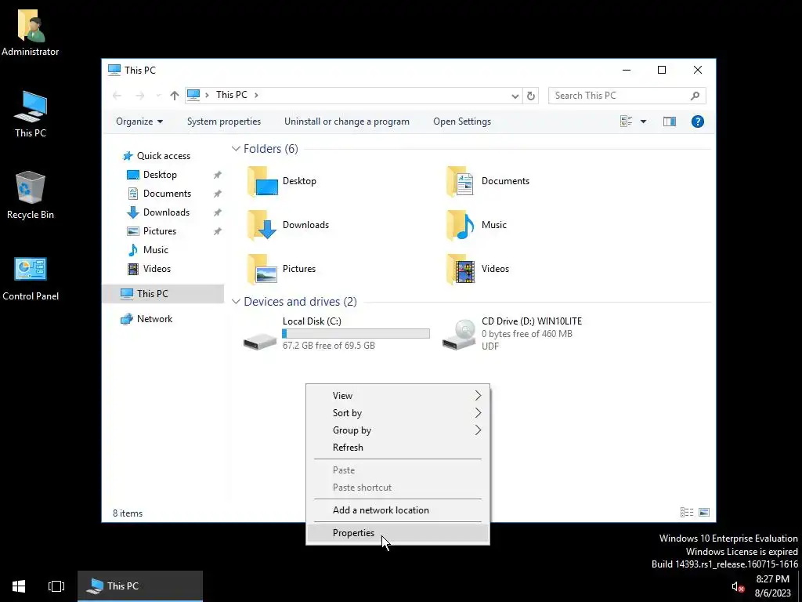Collapse the Folders (6) group
This screenshot has width=802, height=602.
tap(236, 148)
